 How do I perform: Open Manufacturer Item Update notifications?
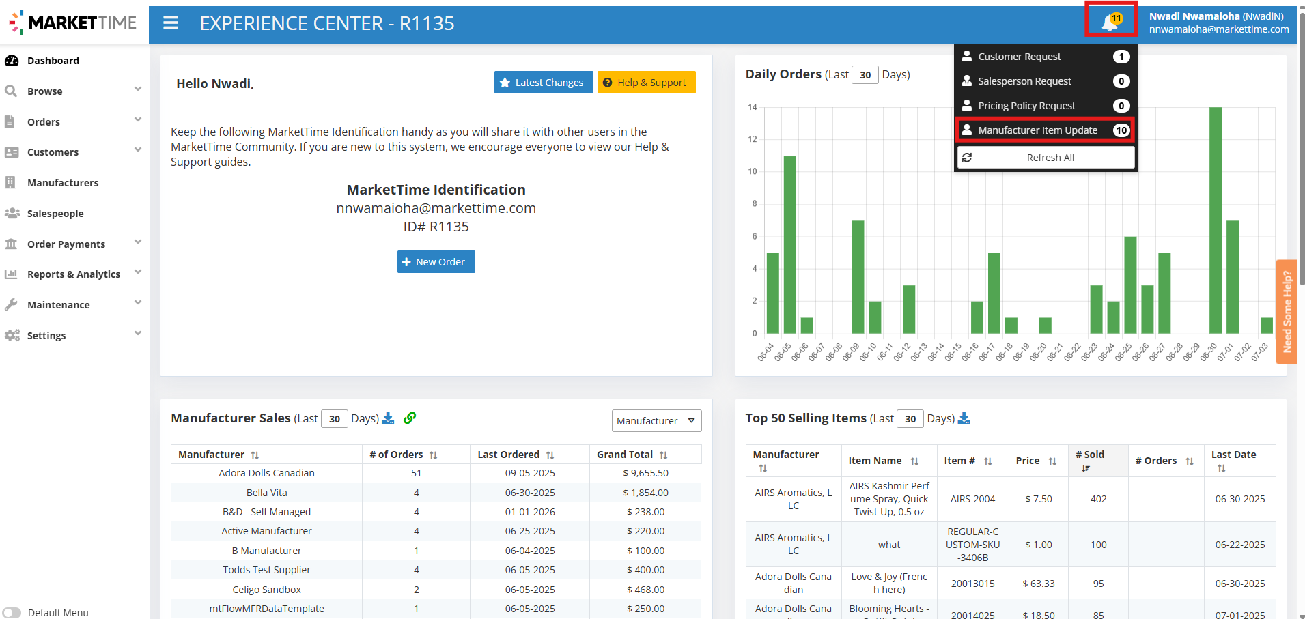click(1046, 130)
